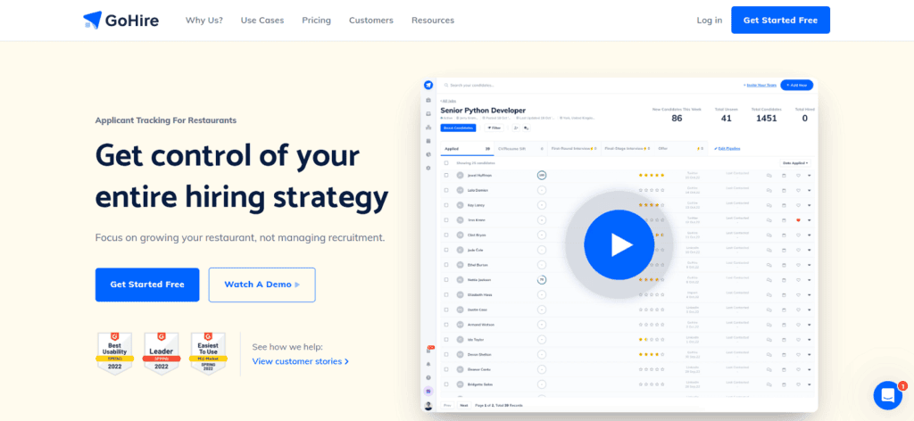Expand the row arrow for Kay Lancy

pyautogui.click(x=809, y=205)
